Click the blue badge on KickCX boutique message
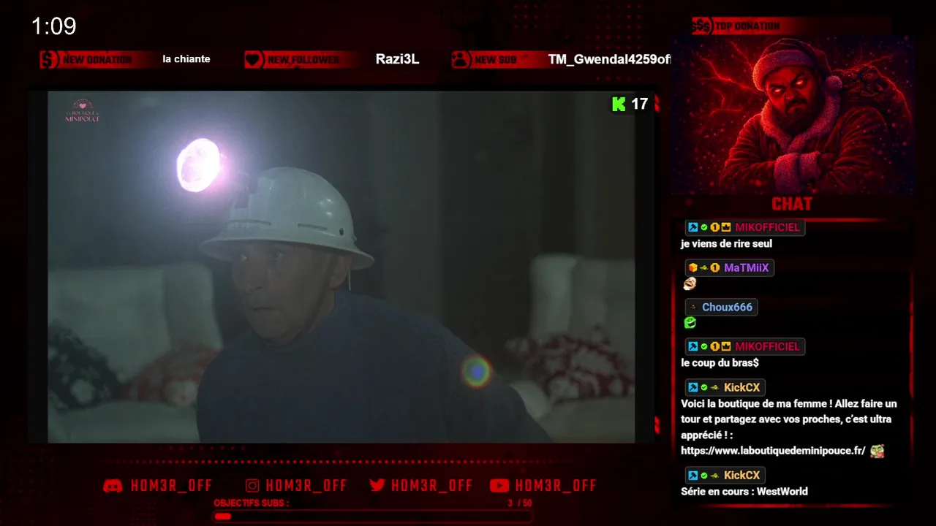Viewport: 936px width, 526px height. pyautogui.click(x=692, y=387)
